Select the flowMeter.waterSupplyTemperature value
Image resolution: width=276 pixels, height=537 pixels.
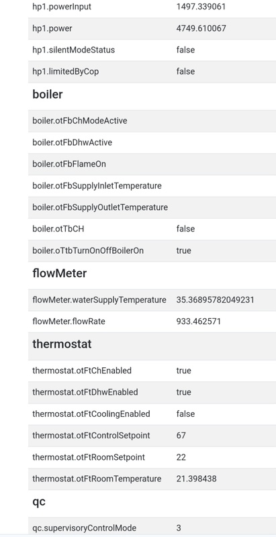[x=215, y=300]
